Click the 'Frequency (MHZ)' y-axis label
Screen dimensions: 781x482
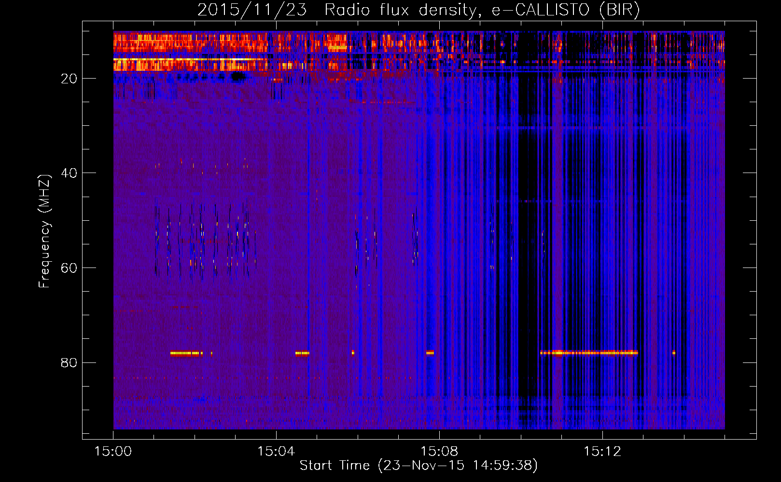pyautogui.click(x=44, y=232)
